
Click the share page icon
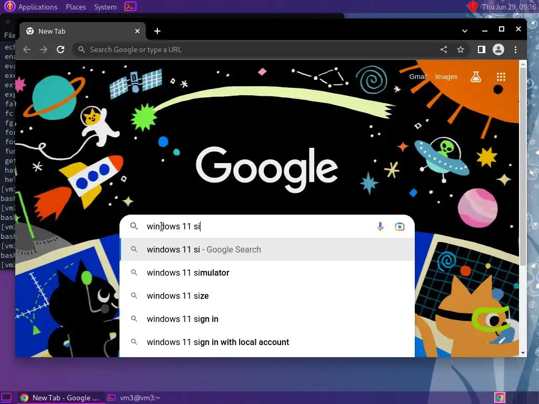[x=444, y=50]
